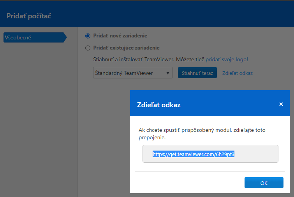Select the Pridať nové zariadenie radio circle

click(x=88, y=35)
